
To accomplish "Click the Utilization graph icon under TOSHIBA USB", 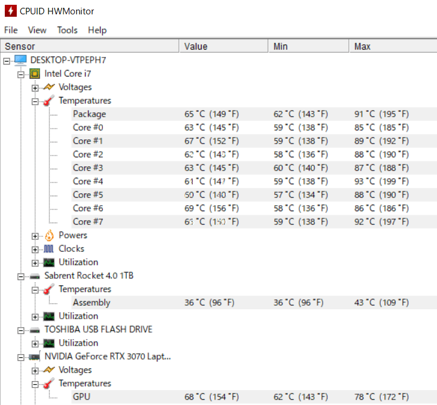I will 49,343.
